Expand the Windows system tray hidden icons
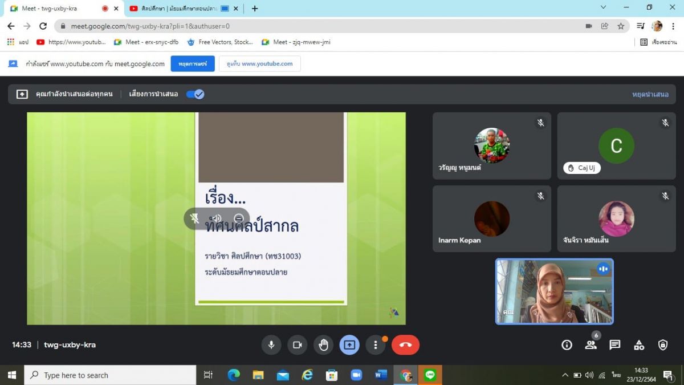Screen dimensions: 684x385 tap(565, 375)
